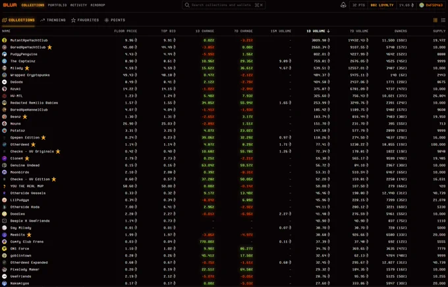Image resolution: width=448 pixels, height=287 pixels.
Task: Open the Nakamigos collection row
Action: pyautogui.click(x=224, y=283)
